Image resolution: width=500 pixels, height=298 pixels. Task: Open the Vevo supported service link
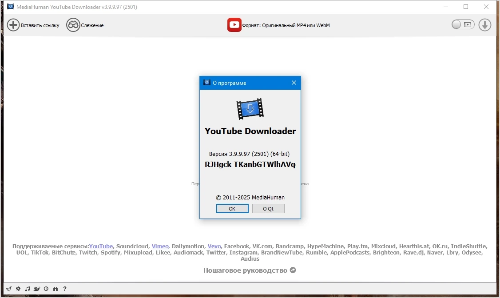[214, 246]
